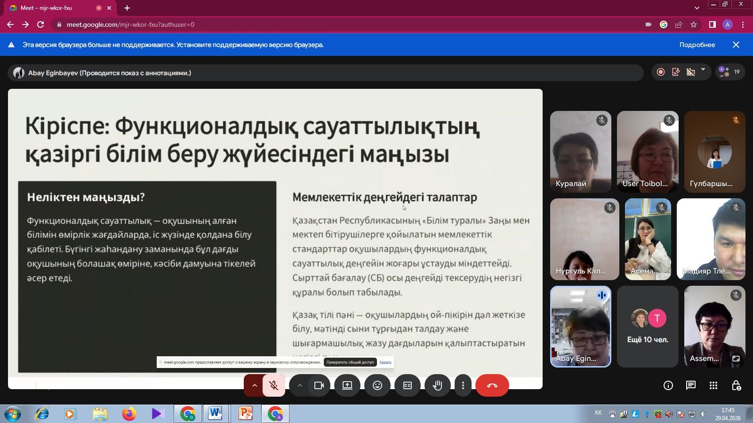Raise hand in the meeting

coord(437,385)
